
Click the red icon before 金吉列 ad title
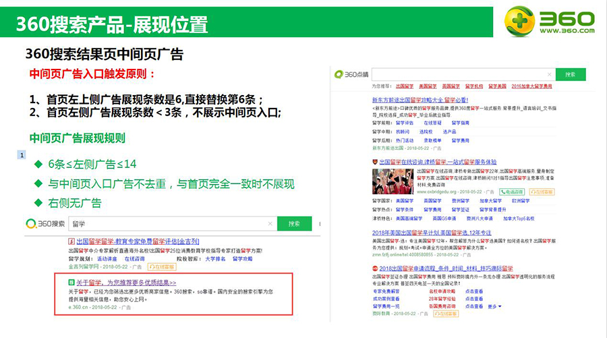71,242
